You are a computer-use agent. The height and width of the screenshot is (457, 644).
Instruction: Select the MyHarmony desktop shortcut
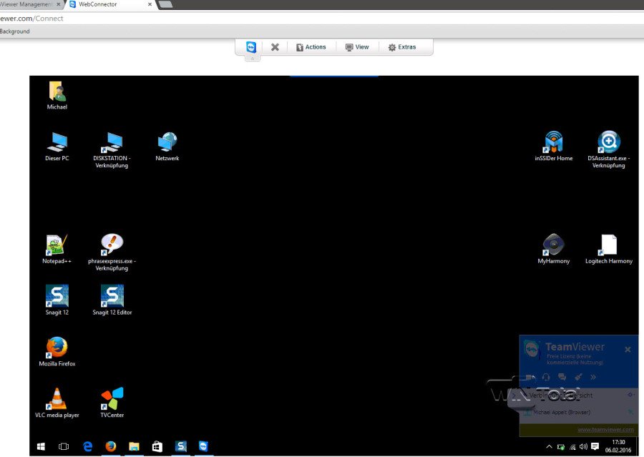pos(553,245)
